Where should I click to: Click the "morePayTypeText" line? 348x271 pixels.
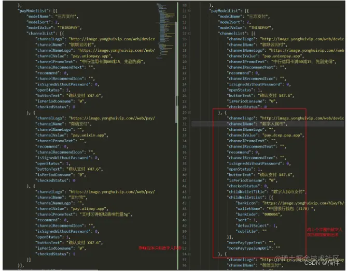tap(251, 243)
